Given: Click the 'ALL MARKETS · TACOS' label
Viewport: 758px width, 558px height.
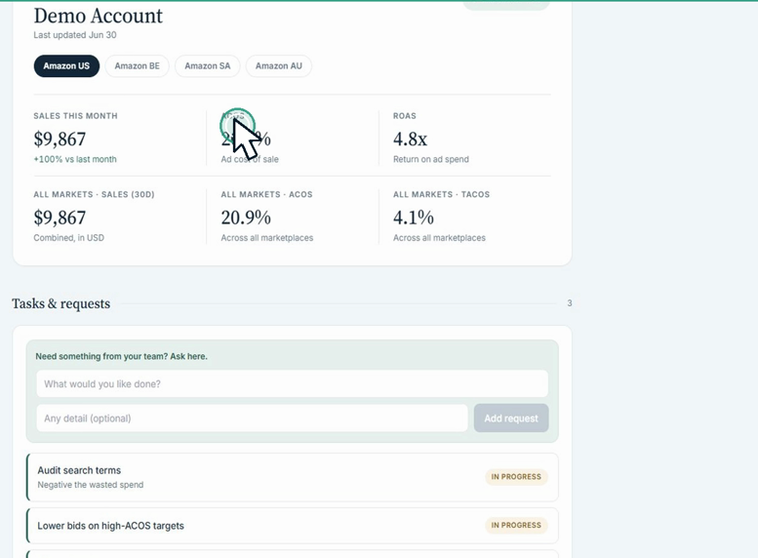Looking at the screenshot, I should [x=441, y=194].
